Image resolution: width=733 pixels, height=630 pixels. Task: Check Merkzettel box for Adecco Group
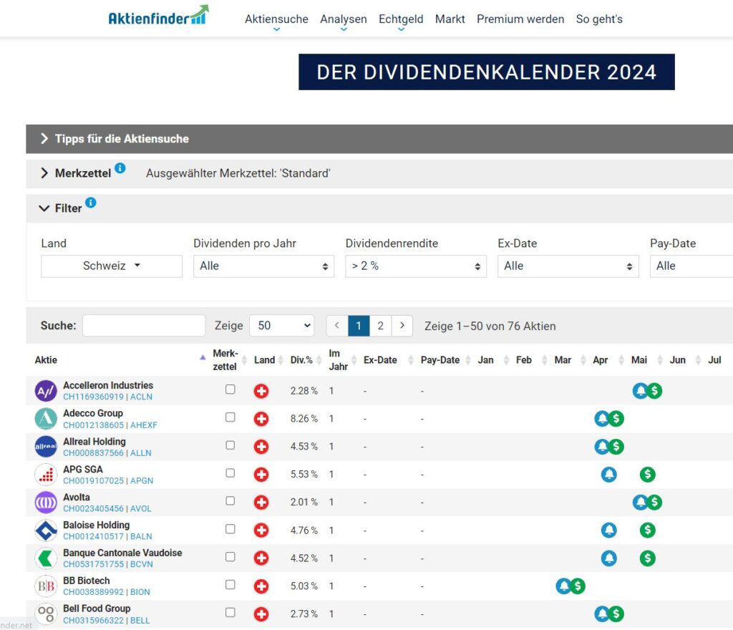pyautogui.click(x=230, y=417)
